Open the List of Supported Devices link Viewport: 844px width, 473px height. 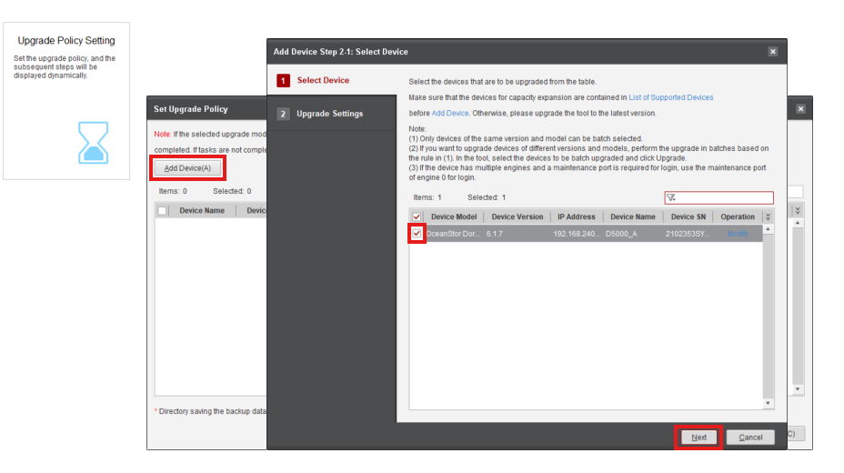[x=671, y=97]
